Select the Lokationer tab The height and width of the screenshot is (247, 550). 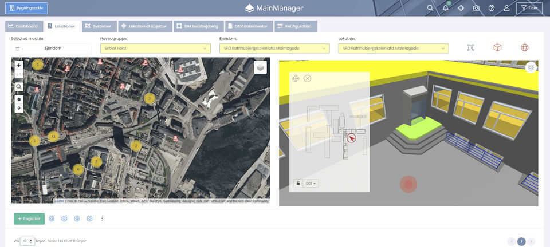tap(62, 26)
